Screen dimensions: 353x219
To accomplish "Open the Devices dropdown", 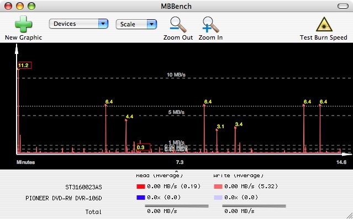I will coord(78,24).
